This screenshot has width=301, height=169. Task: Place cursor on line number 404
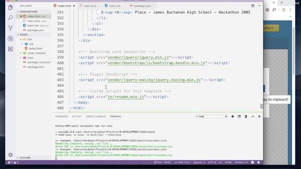pyautogui.click(x=60, y=85)
